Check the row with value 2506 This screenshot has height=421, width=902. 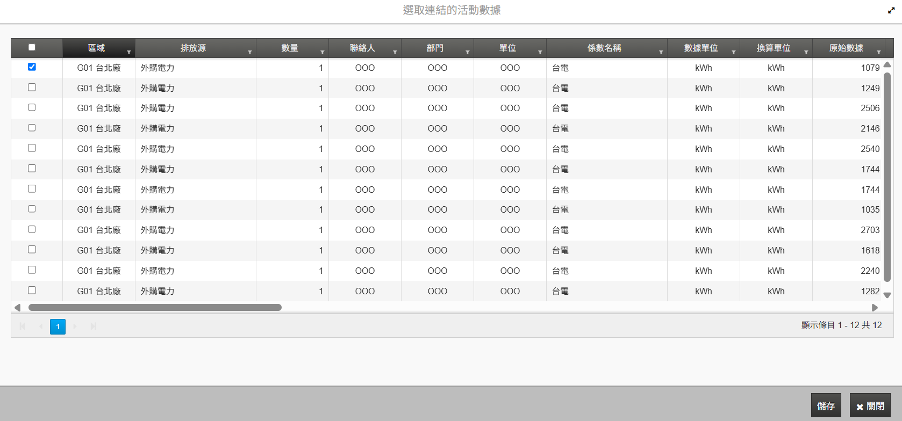32,107
